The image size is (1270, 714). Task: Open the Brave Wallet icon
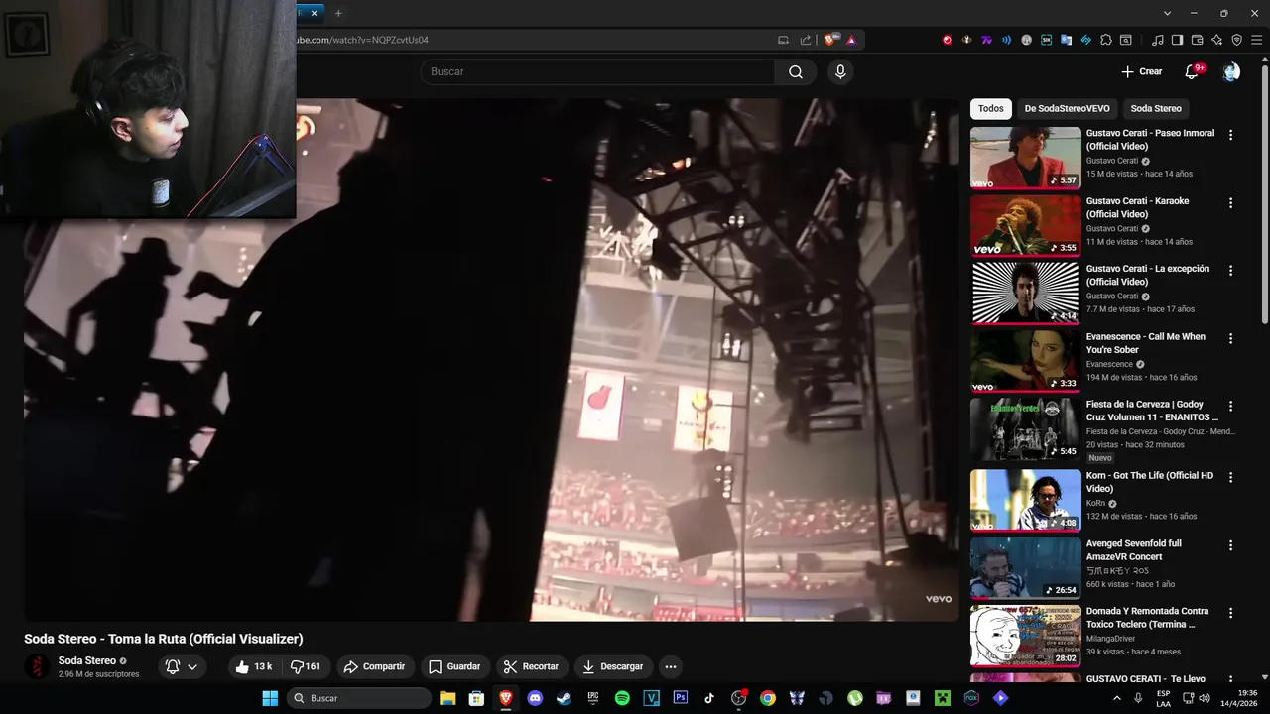[1197, 40]
